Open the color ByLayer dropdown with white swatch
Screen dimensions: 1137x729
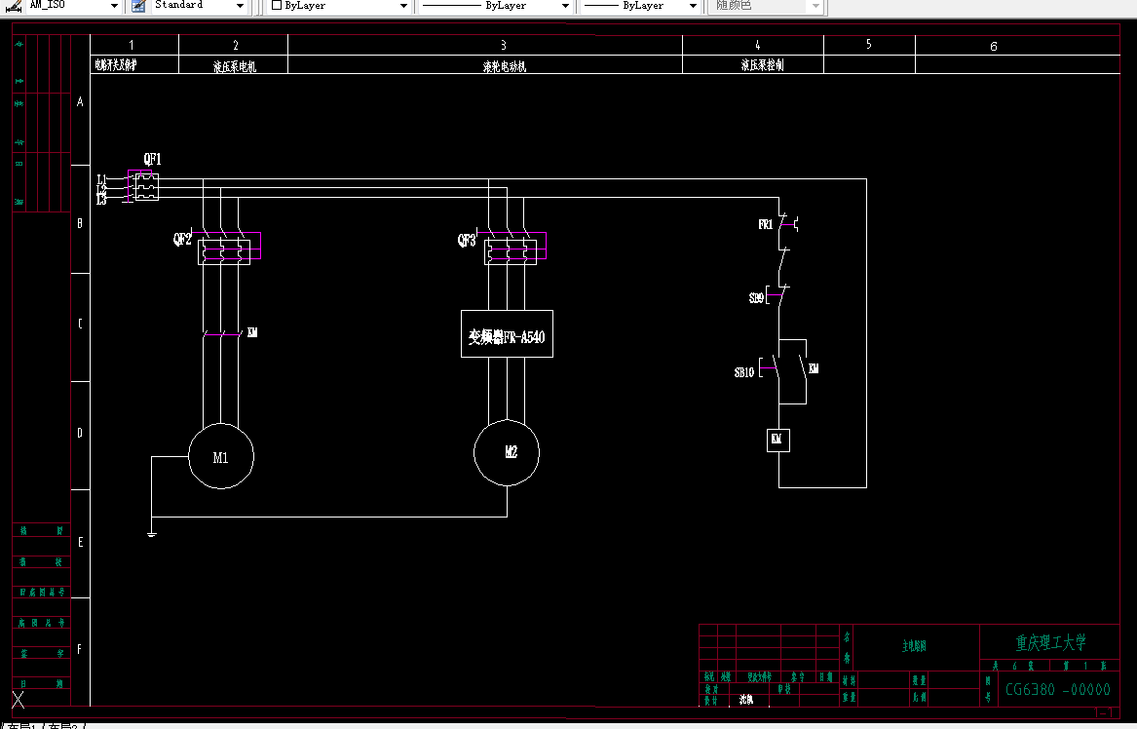pos(404,6)
